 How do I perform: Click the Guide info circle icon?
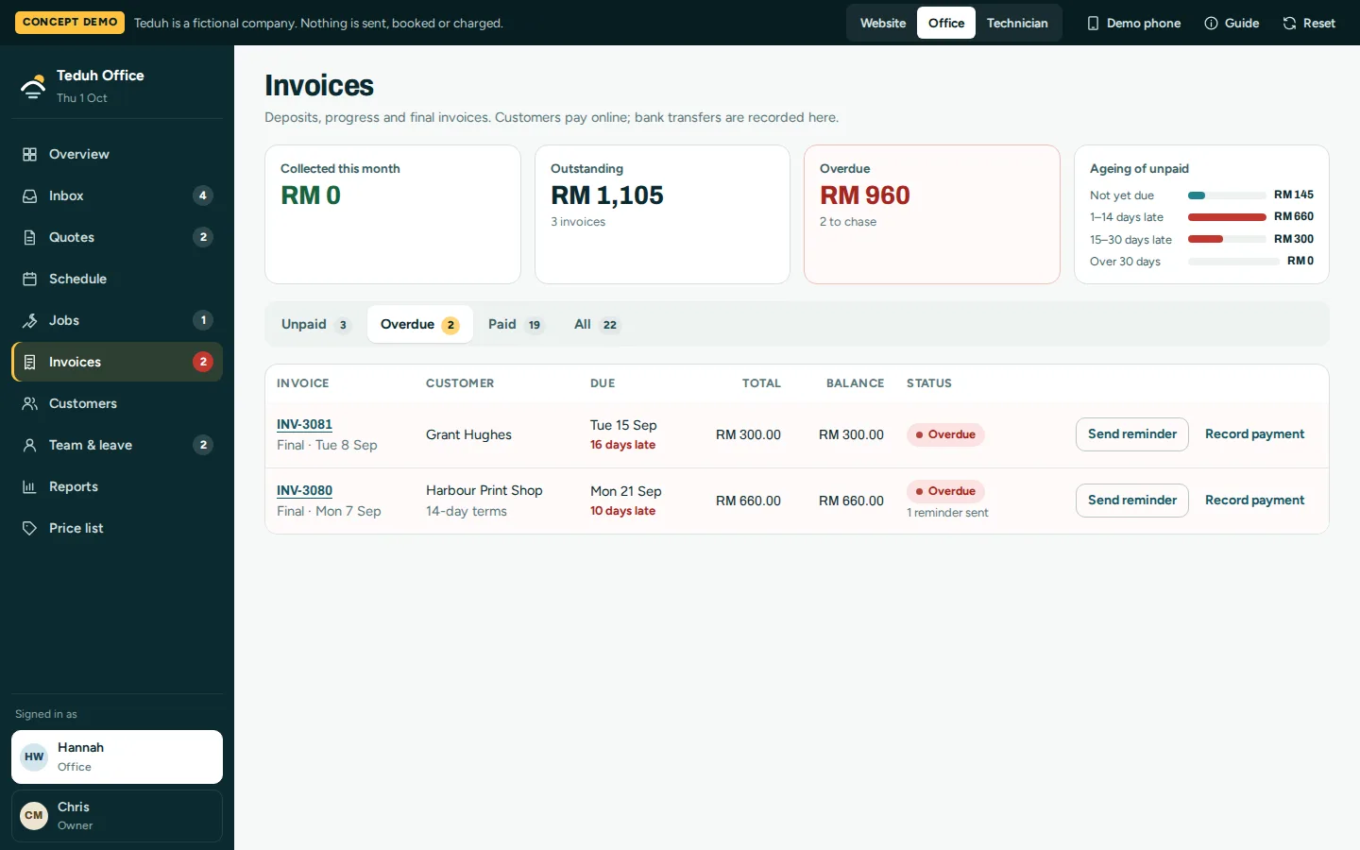(x=1211, y=23)
